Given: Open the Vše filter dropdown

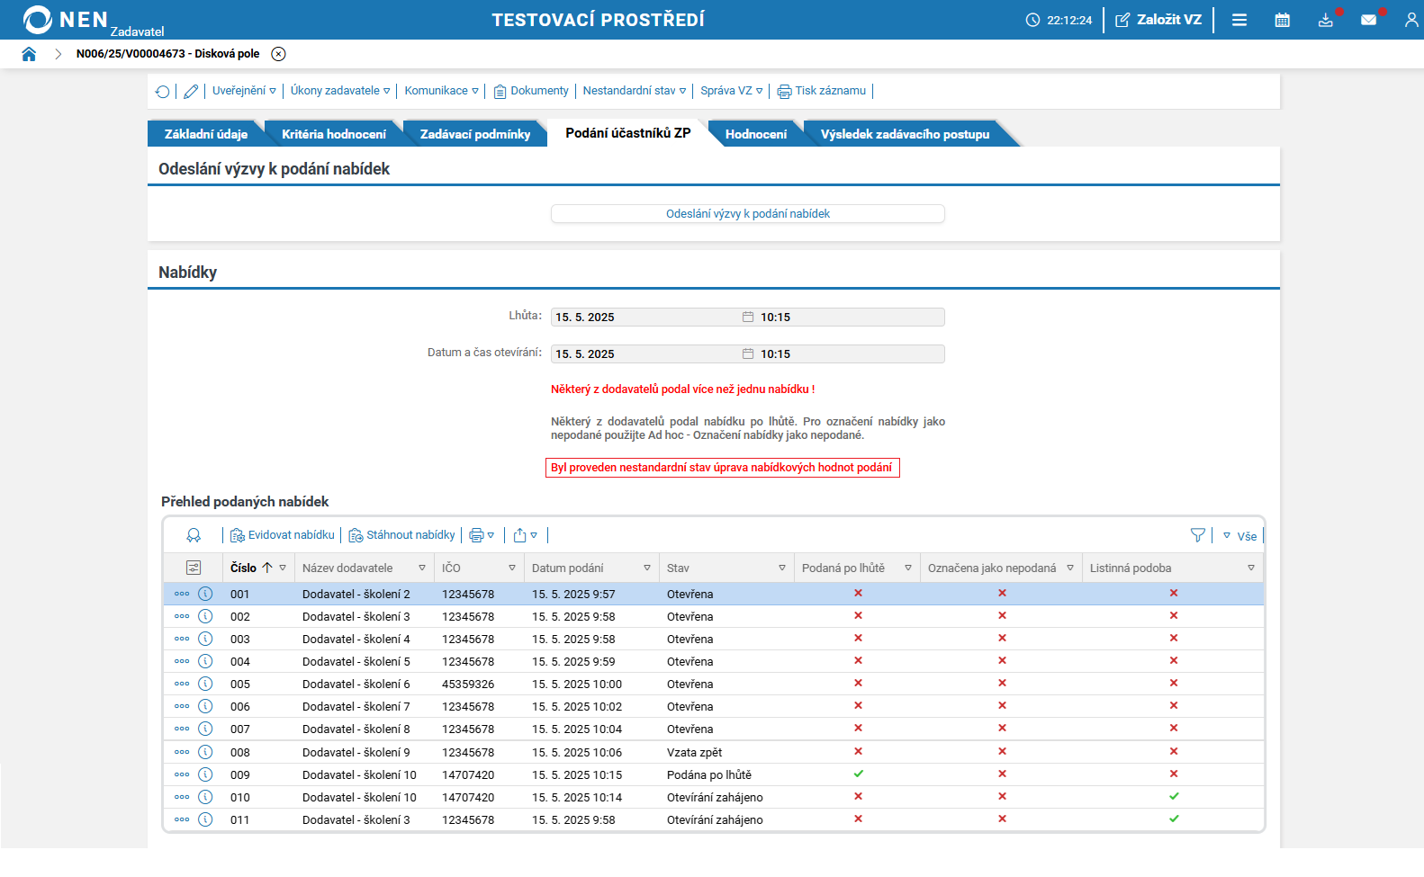Looking at the screenshot, I should point(1239,536).
